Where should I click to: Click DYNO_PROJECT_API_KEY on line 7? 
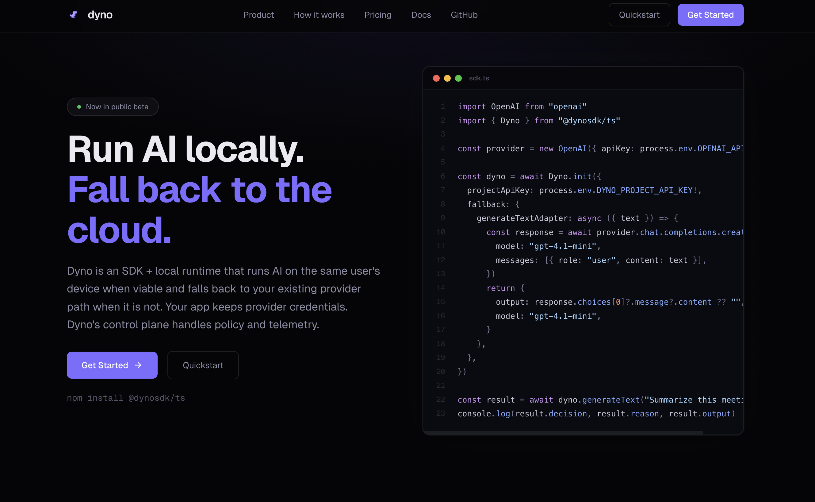(644, 190)
